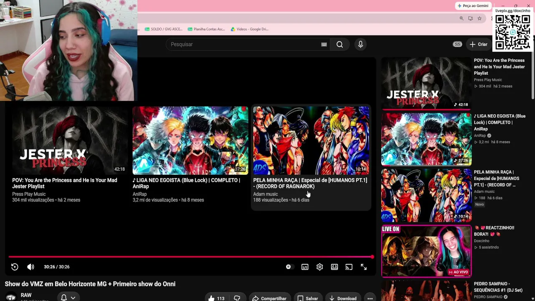Click the 30:26 / 30:26 time display

(x=57, y=267)
